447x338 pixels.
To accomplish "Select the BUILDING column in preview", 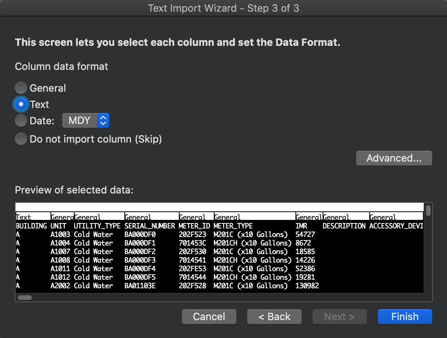I will coord(31,226).
